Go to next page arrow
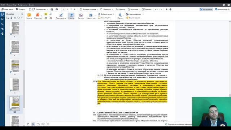 [75, 9]
